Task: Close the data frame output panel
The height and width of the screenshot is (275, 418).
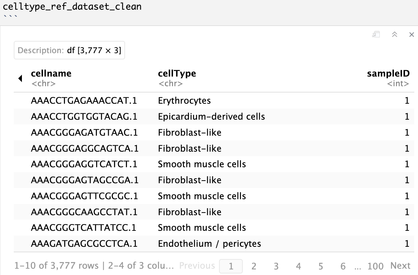Action: (x=411, y=34)
